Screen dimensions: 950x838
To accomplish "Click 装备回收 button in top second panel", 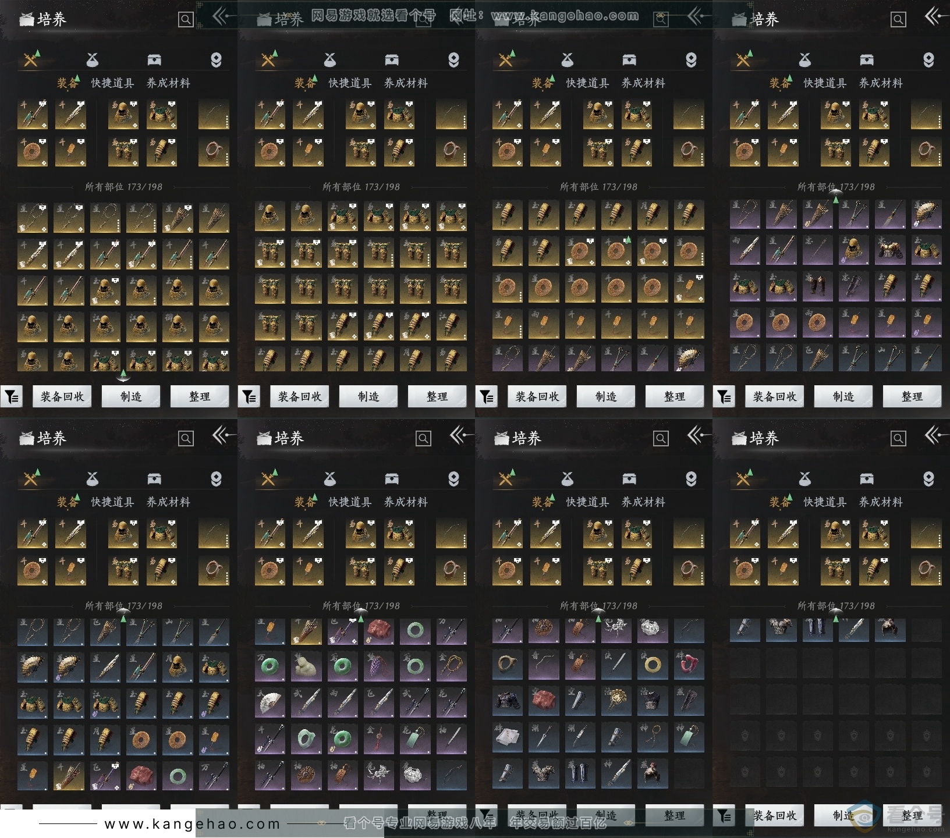I will click(300, 396).
